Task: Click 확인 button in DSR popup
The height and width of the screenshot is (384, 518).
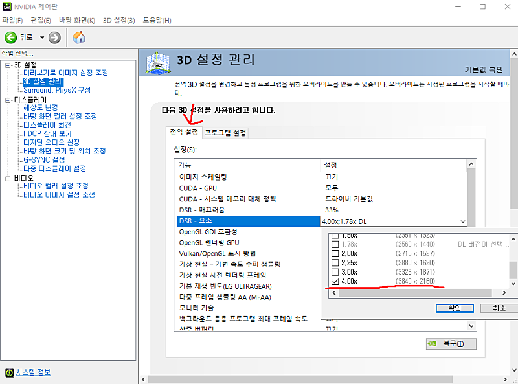Action: tap(455, 308)
